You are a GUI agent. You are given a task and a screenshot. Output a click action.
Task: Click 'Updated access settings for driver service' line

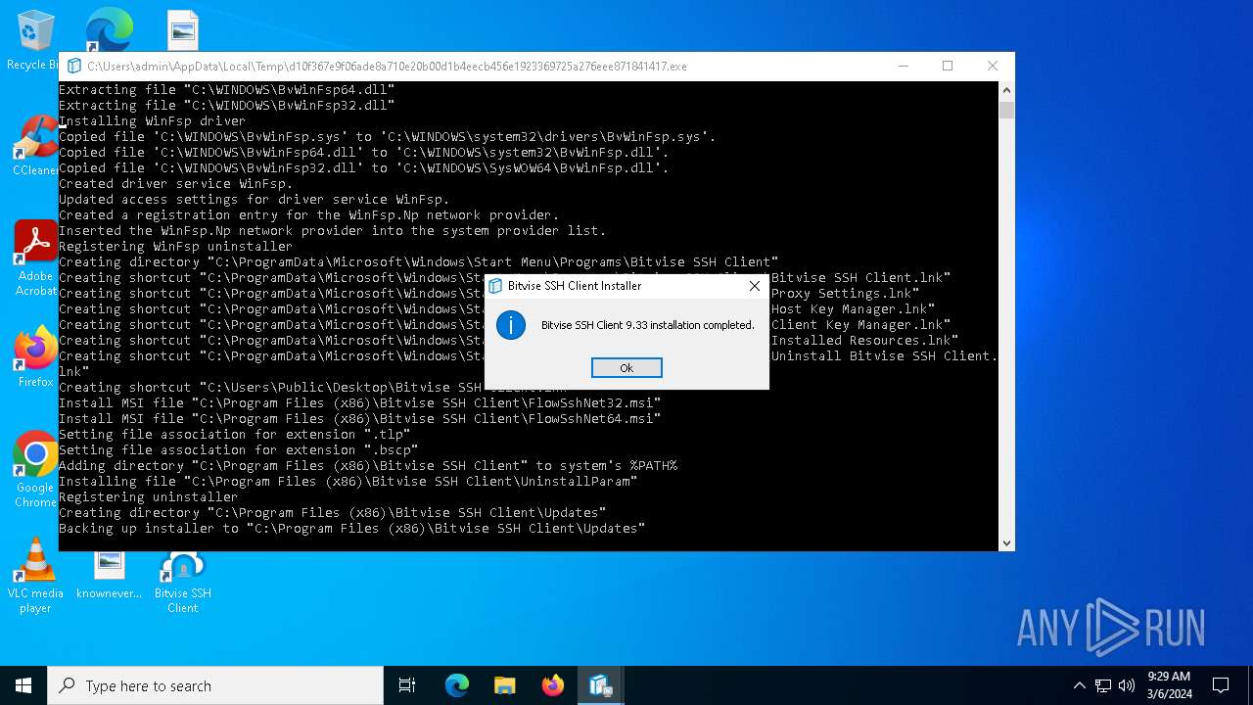254,200
